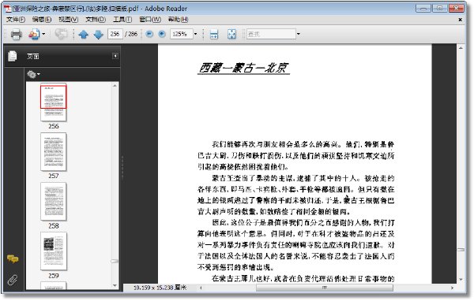Viewport: 474px width, 301px height.
Task: Click the Pages panel icon in sidebar
Action: coord(13,56)
